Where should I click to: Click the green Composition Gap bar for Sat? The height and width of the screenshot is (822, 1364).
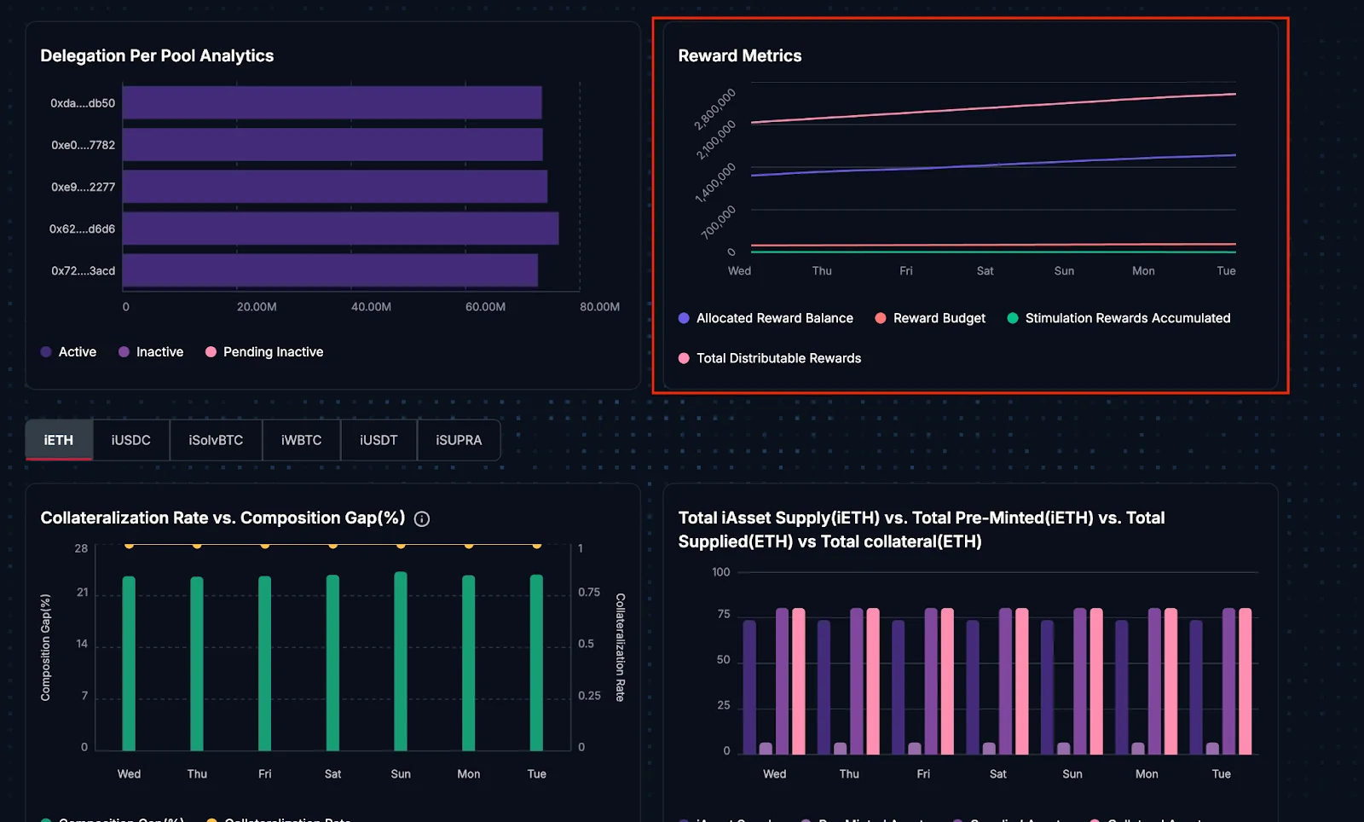click(x=332, y=663)
